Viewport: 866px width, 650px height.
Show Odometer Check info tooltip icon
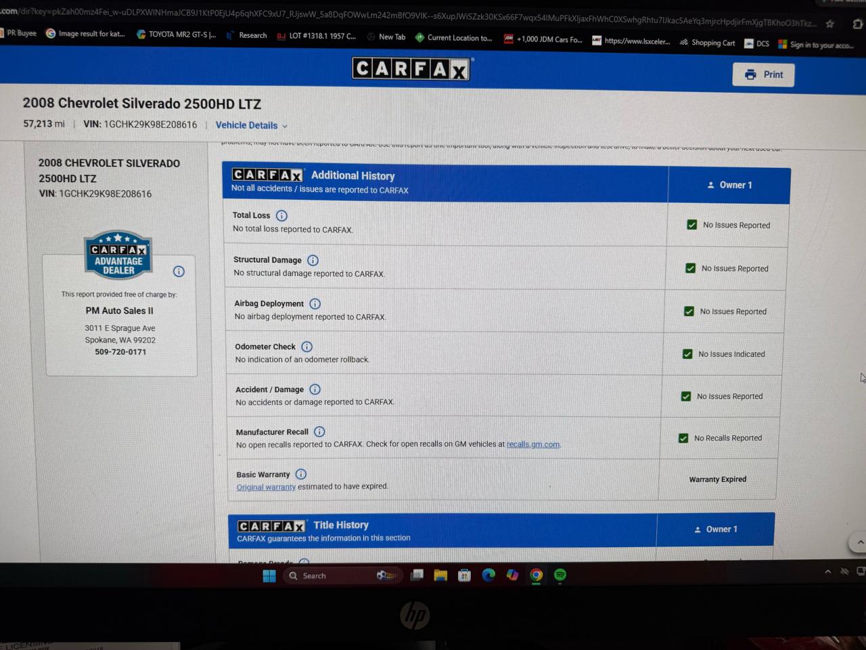306,347
